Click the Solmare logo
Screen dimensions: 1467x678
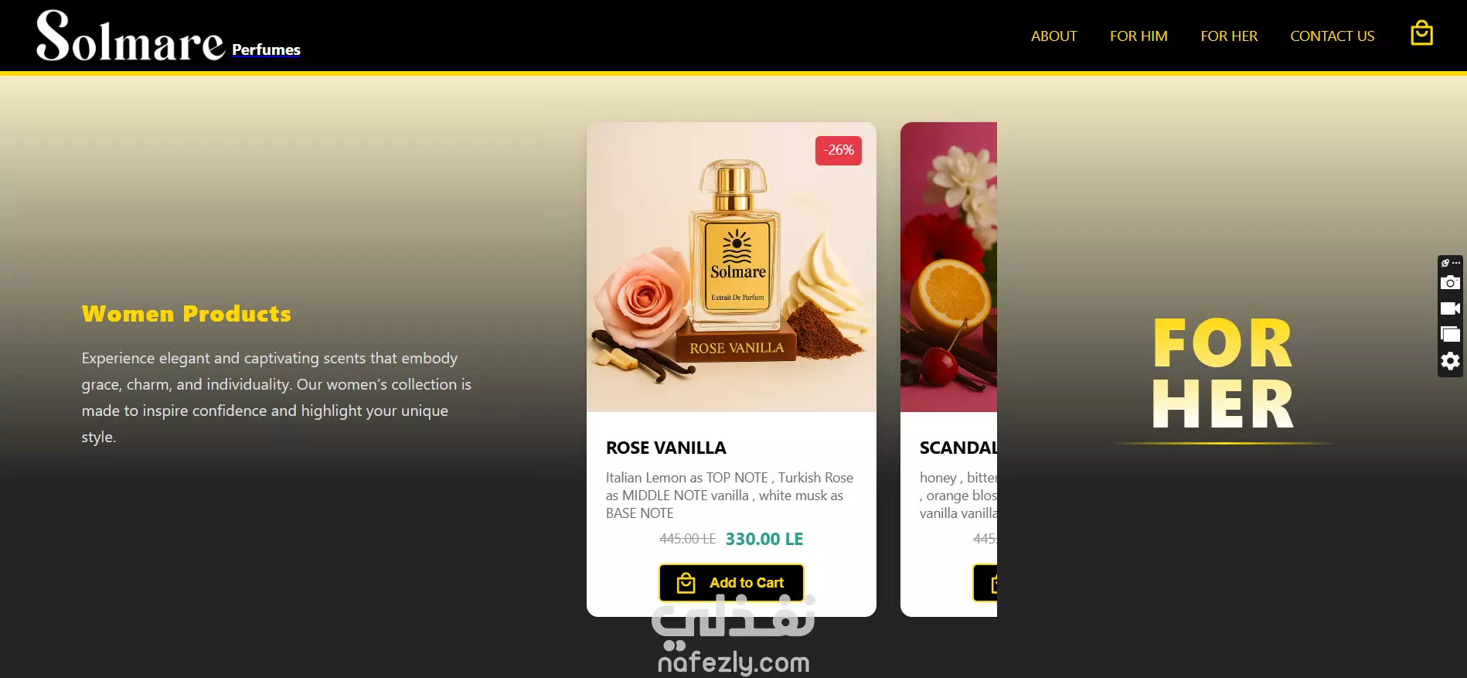tap(130, 36)
